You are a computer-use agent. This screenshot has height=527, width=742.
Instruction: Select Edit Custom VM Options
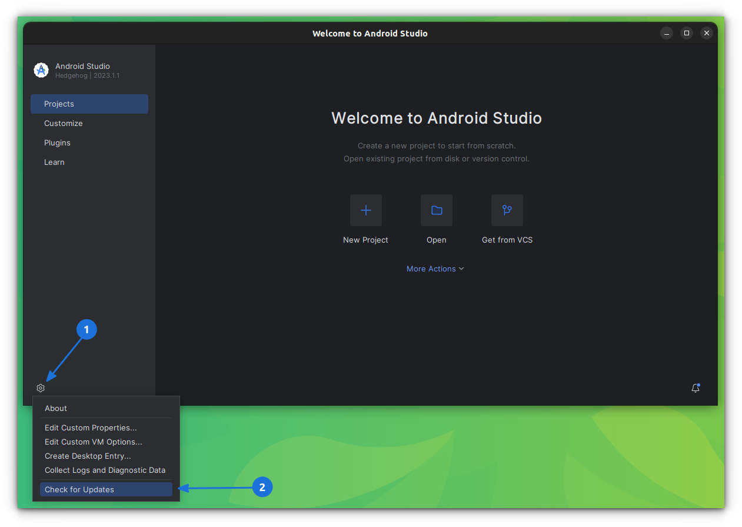tap(93, 442)
